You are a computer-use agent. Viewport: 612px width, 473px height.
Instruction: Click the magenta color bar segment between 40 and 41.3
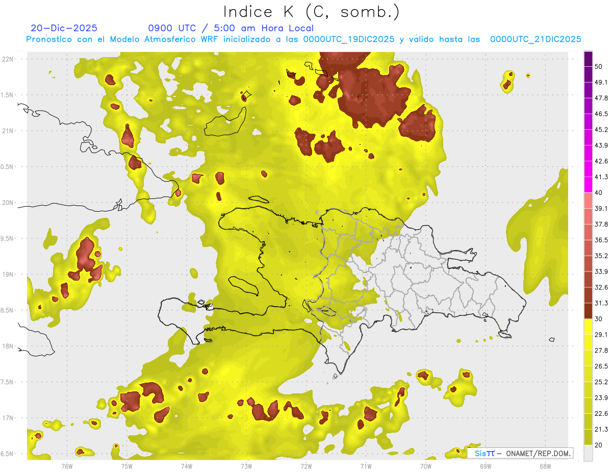(x=588, y=185)
